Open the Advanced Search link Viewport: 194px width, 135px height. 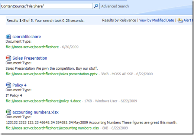click(115, 6)
